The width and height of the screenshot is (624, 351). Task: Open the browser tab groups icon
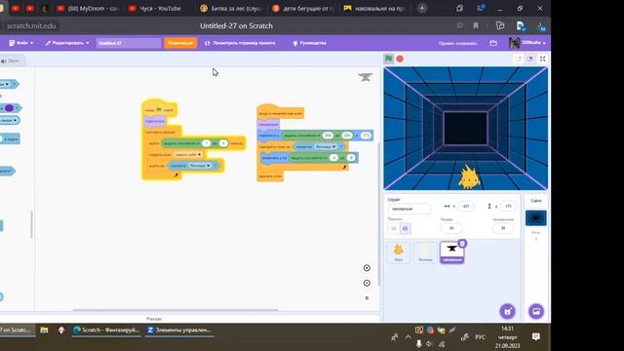click(x=459, y=9)
